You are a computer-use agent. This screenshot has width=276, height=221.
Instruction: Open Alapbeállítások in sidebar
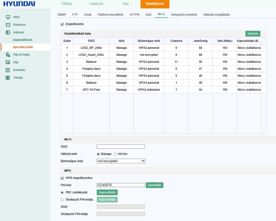click(23, 40)
